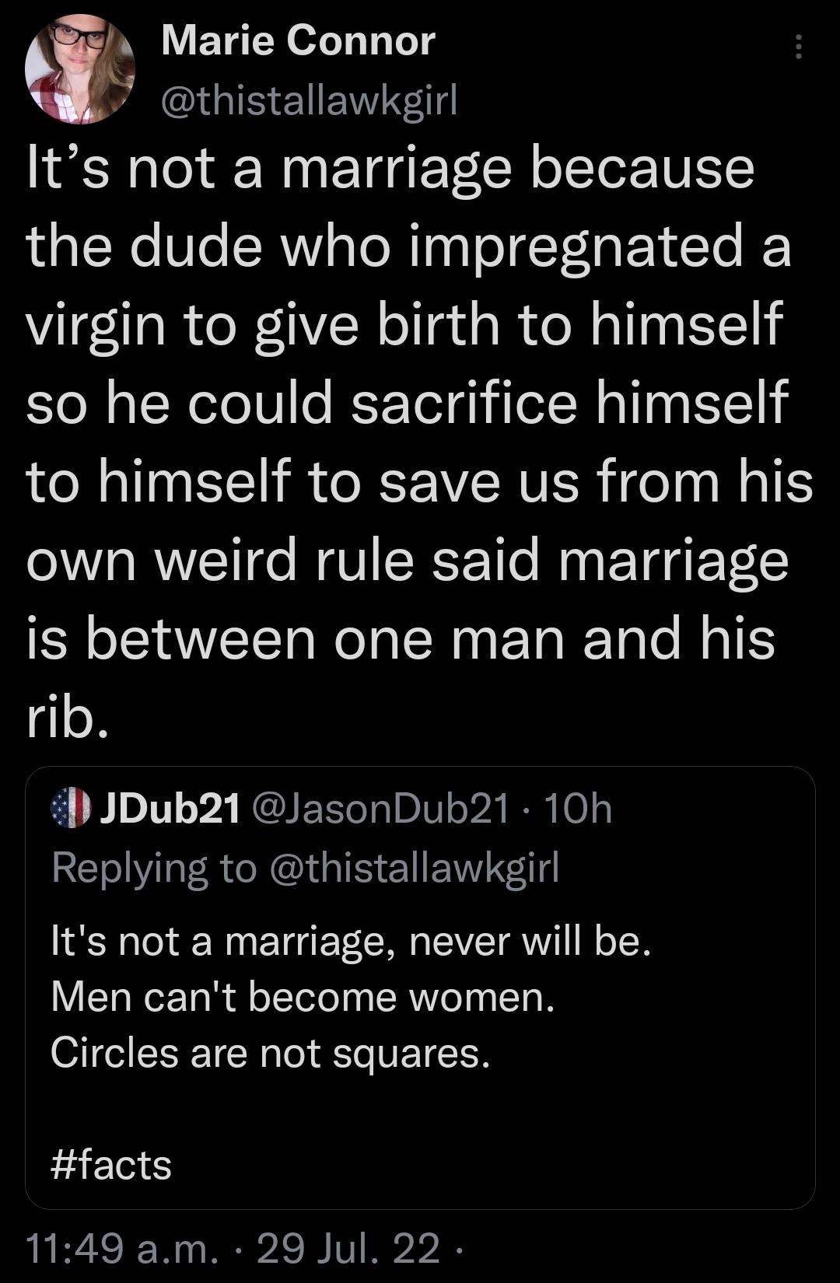Open the @thistallawkgirl handle below Marie Connor

point(309,100)
